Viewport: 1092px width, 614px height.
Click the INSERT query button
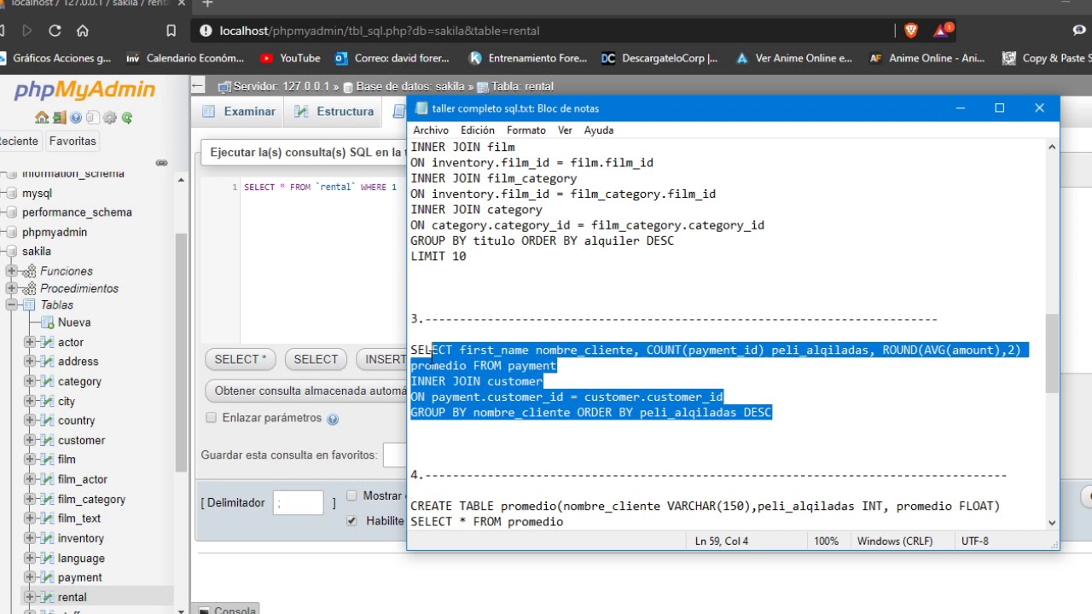[x=382, y=360]
